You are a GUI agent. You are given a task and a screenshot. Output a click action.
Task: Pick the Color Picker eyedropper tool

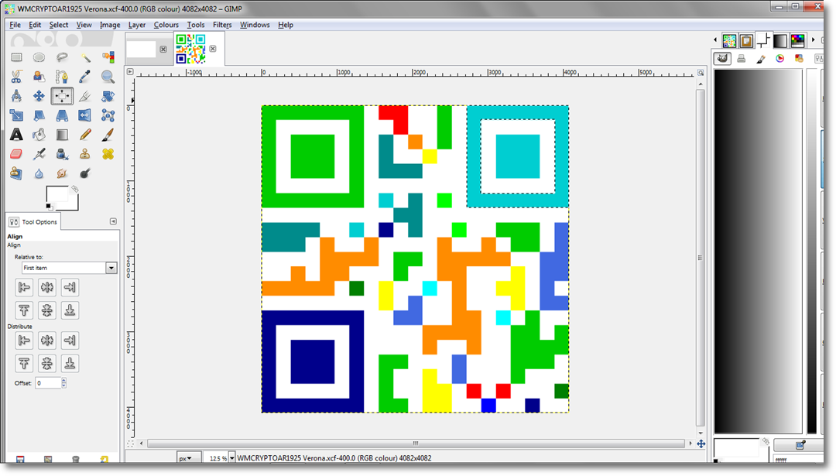click(85, 77)
